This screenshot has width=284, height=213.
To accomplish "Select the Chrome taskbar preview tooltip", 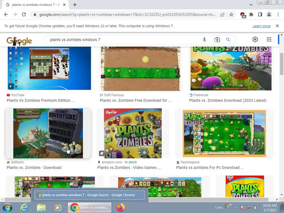I will pyautogui.click(x=90, y=195).
